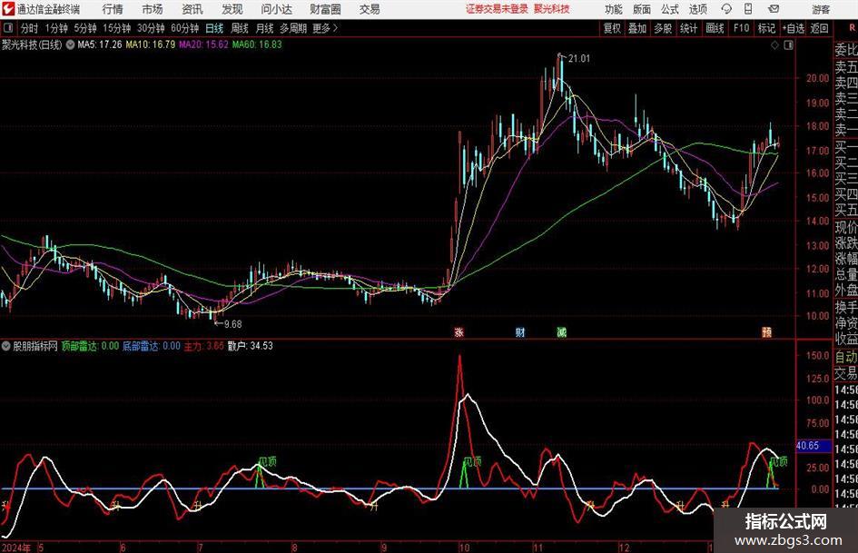Switch to the 30分钟 period
Screen dimensions: 858x553
pos(151,28)
